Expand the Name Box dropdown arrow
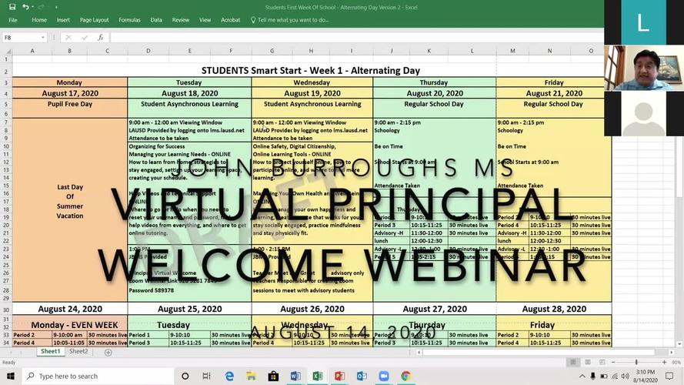The image size is (684, 385). point(43,38)
